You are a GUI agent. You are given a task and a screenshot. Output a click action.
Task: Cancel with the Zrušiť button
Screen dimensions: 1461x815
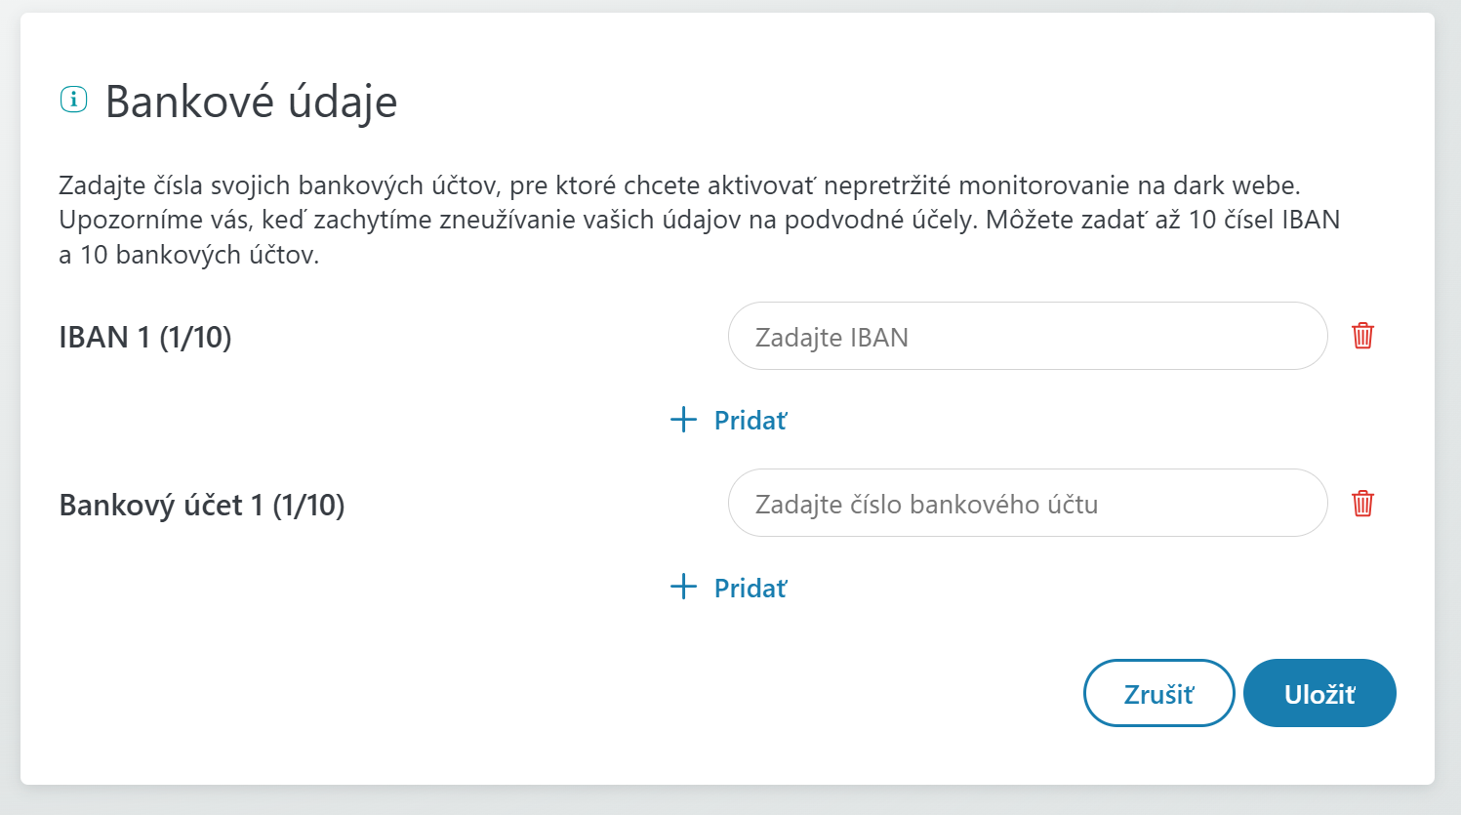click(1158, 694)
